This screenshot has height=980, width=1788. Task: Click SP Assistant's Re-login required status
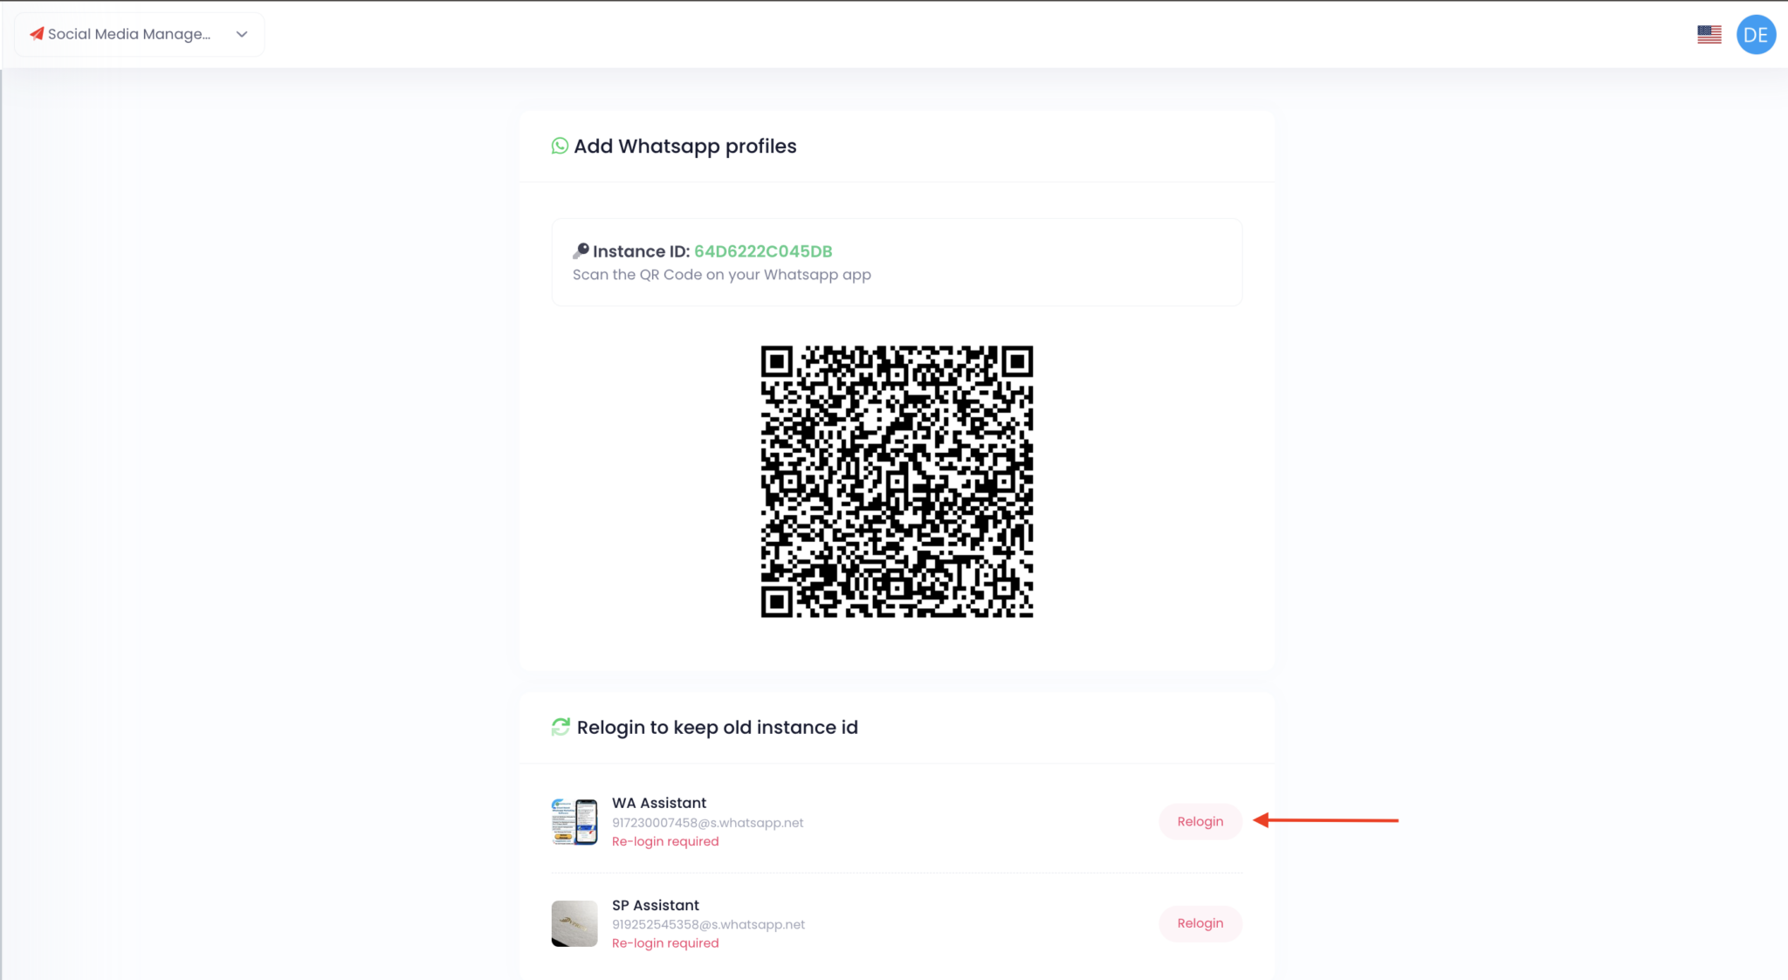click(665, 943)
